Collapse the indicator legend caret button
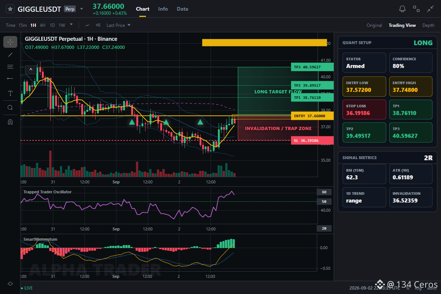The image size is (441, 294). [31, 69]
